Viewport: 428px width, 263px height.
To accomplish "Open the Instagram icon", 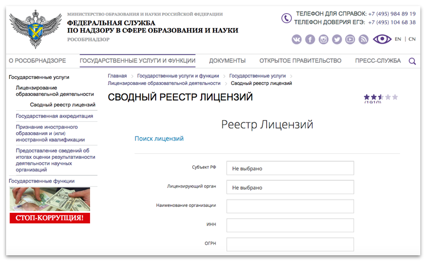I will point(323,40).
